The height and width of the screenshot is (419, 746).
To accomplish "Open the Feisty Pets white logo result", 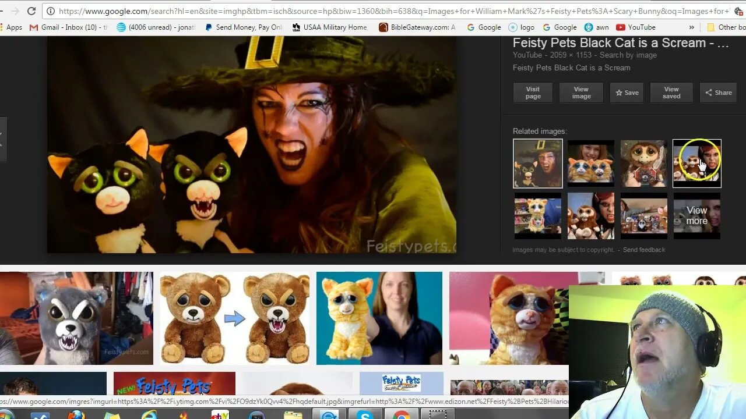I will [x=402, y=384].
